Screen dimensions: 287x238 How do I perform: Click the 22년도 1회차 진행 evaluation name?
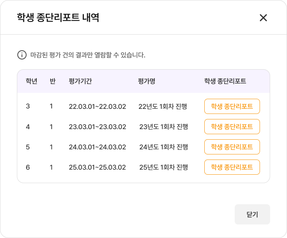click(x=162, y=106)
